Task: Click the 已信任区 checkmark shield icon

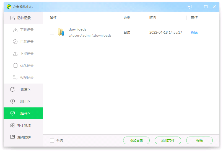Action: pos(12,113)
